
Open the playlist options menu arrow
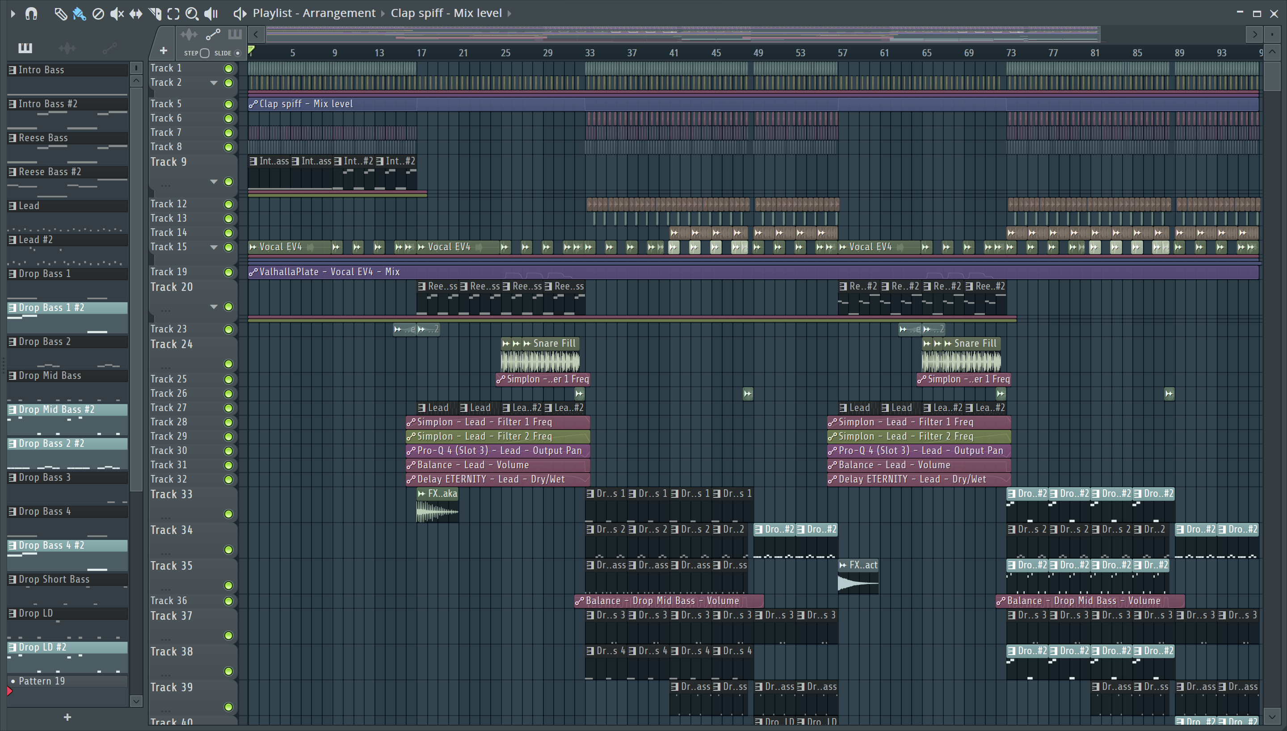(x=13, y=13)
